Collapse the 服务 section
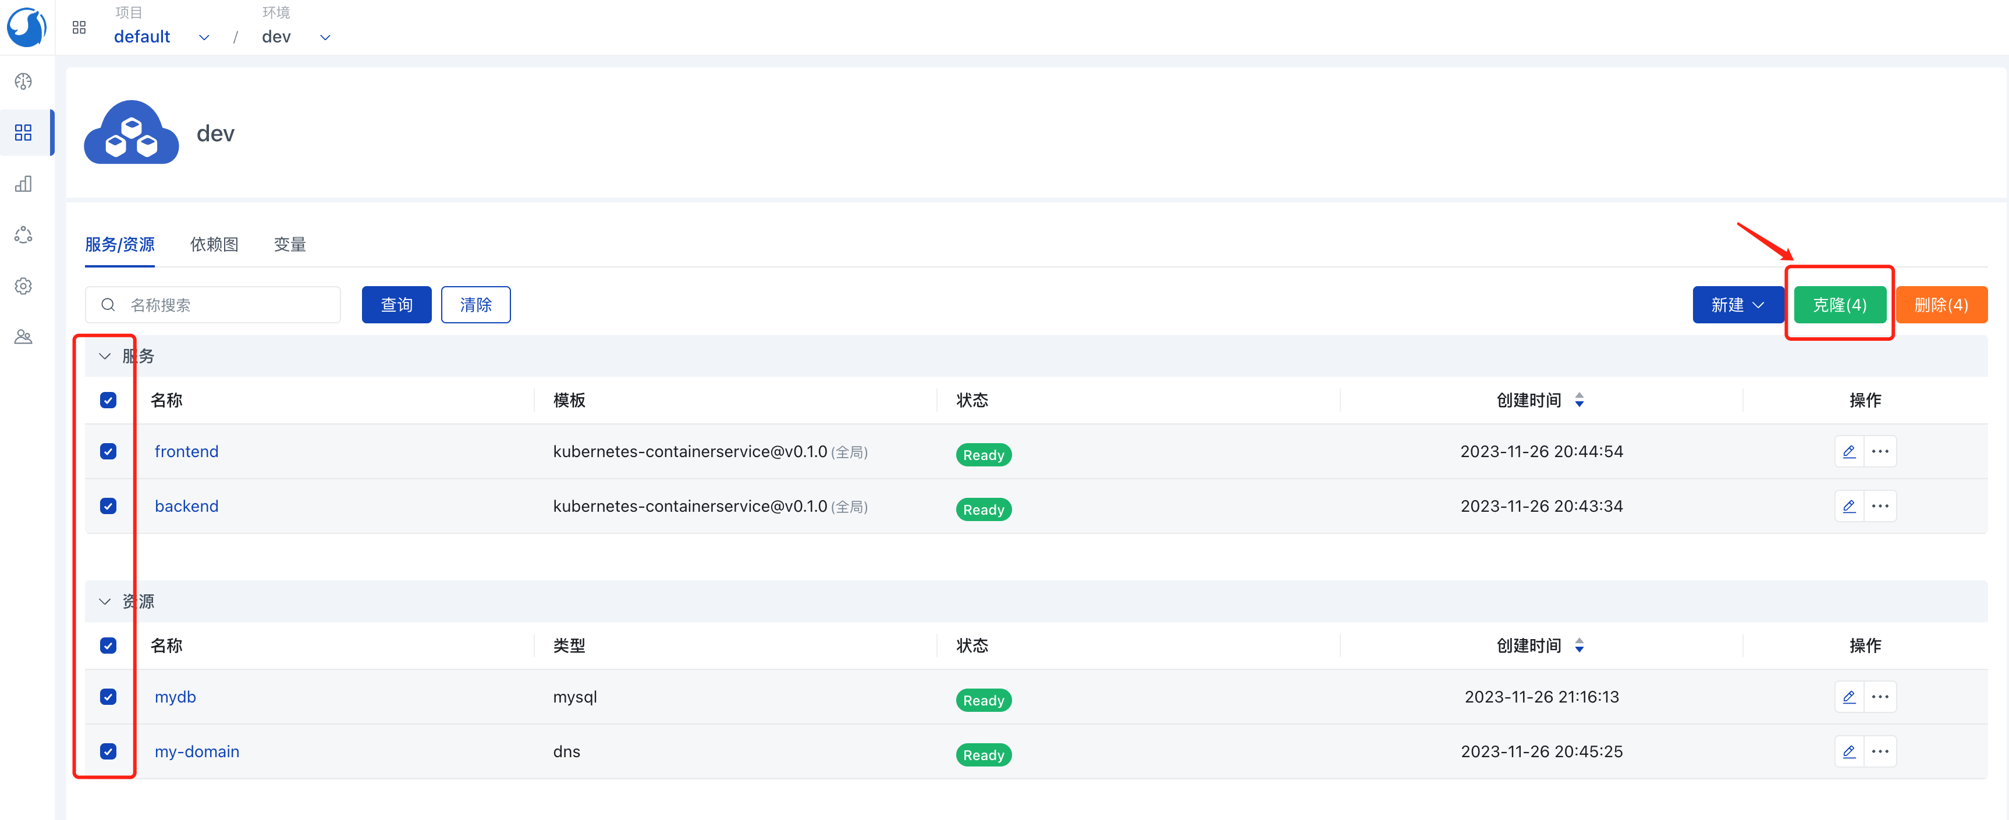2009x820 pixels. [105, 356]
